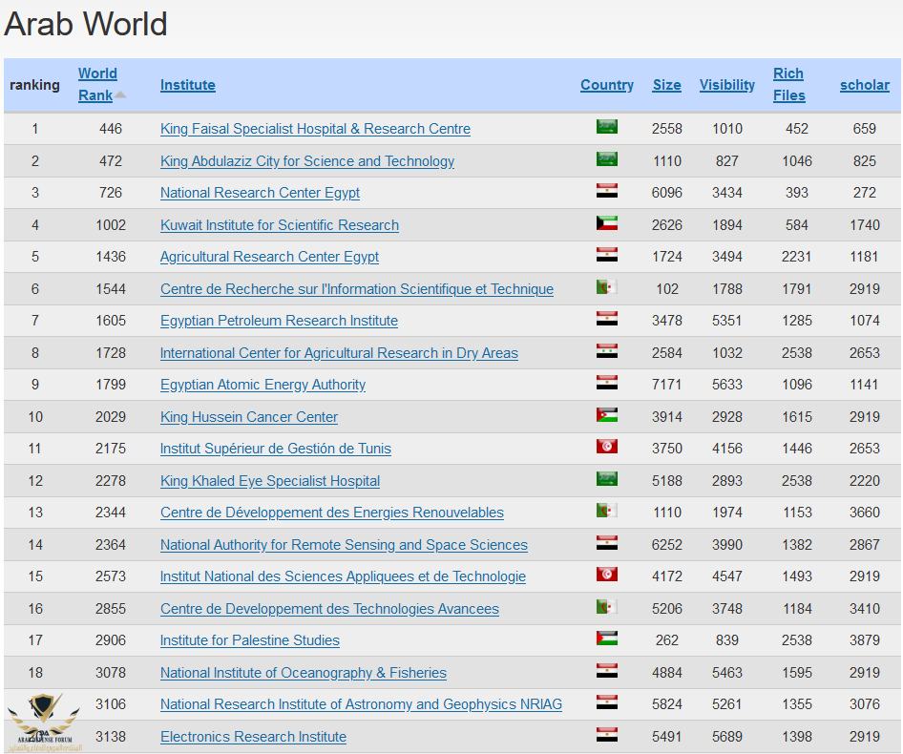Click the world rank value 2029

pyautogui.click(x=111, y=416)
